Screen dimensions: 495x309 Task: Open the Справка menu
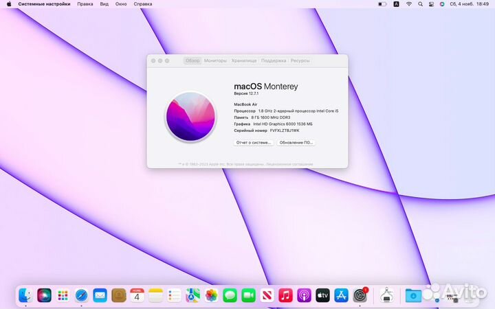tap(143, 4)
